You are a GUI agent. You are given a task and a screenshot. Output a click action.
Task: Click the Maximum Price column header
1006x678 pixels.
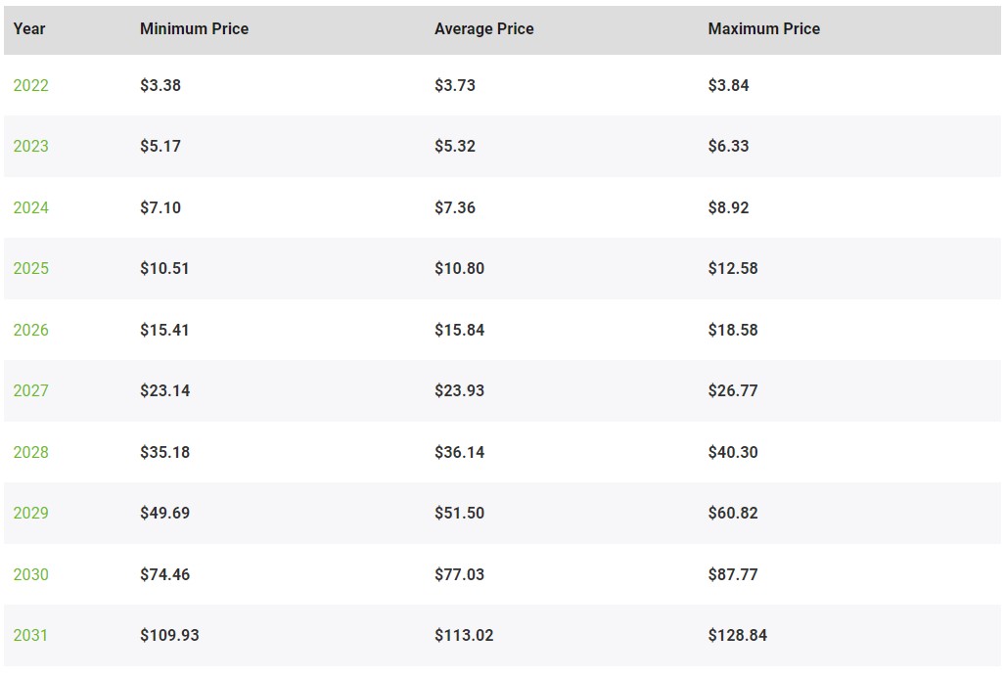764,29
